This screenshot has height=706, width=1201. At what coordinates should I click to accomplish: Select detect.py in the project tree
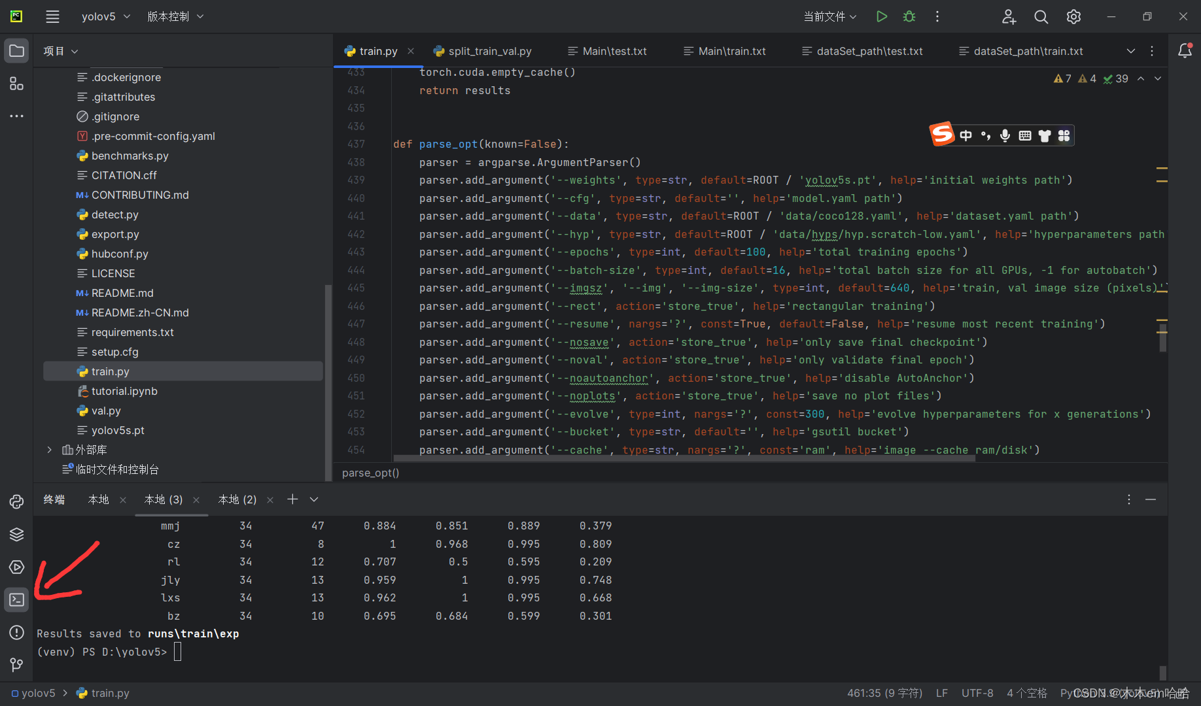tap(114, 214)
